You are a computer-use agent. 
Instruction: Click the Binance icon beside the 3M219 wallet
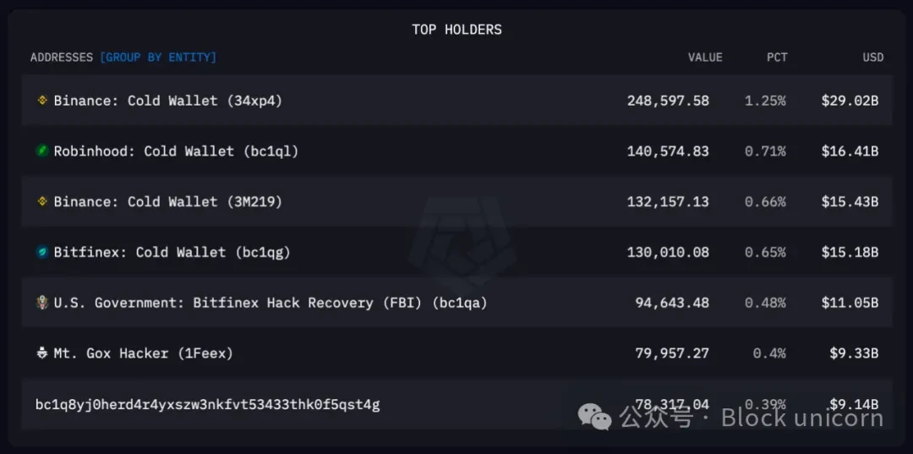[42, 202]
